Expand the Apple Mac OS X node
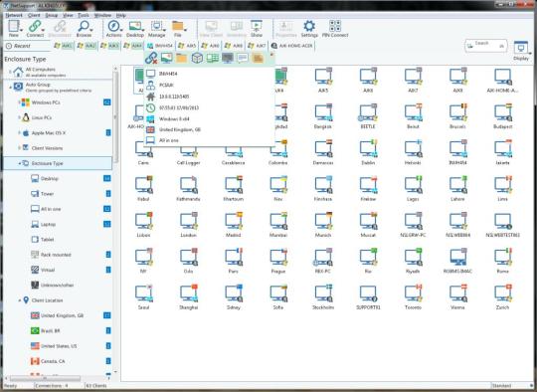This screenshot has width=537, height=392. point(19,132)
